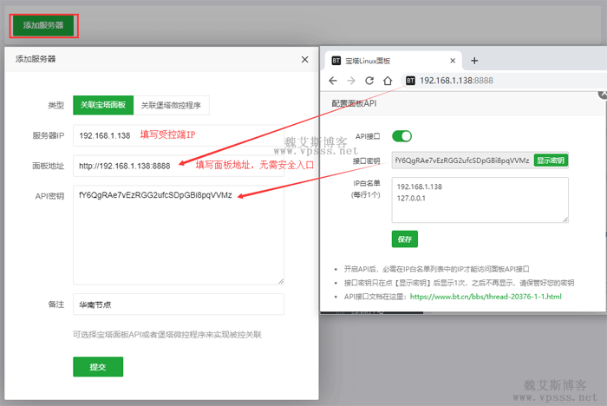
Task: Select 关联宝塔面板 type option
Action: 103,105
